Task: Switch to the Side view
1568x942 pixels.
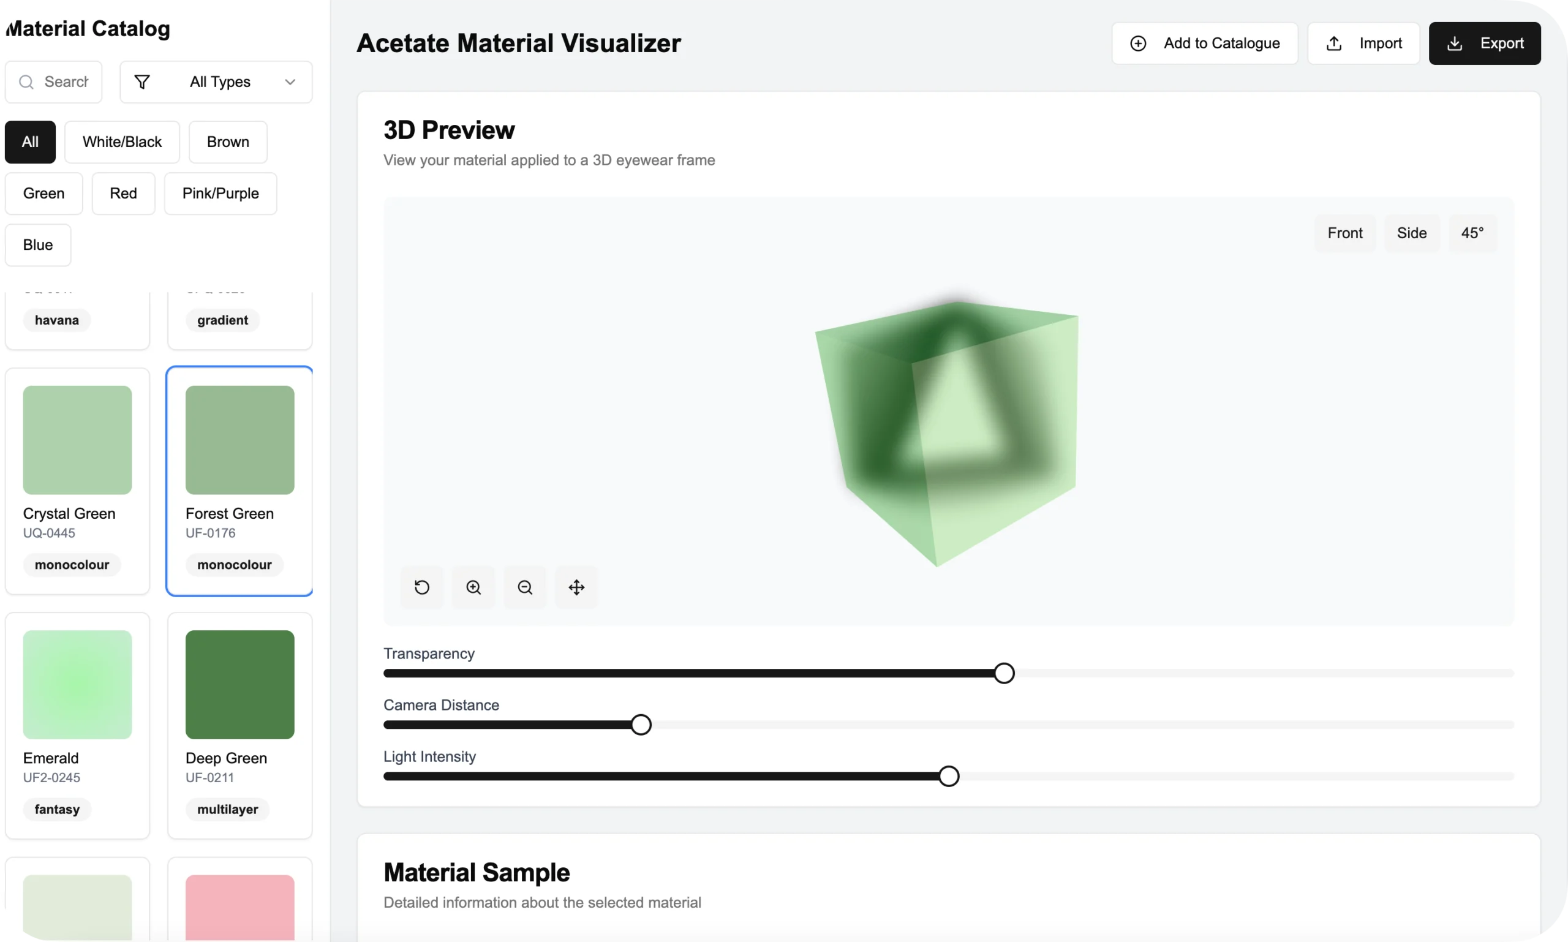Action: [x=1412, y=232]
